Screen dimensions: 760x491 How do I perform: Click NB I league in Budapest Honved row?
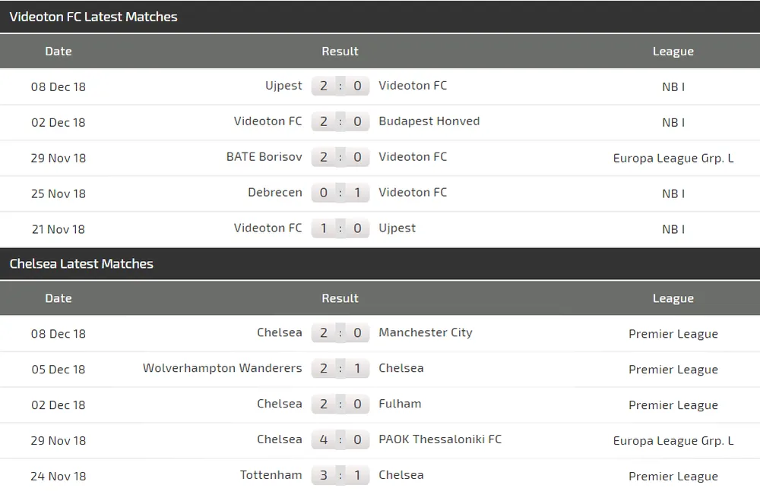click(x=673, y=122)
